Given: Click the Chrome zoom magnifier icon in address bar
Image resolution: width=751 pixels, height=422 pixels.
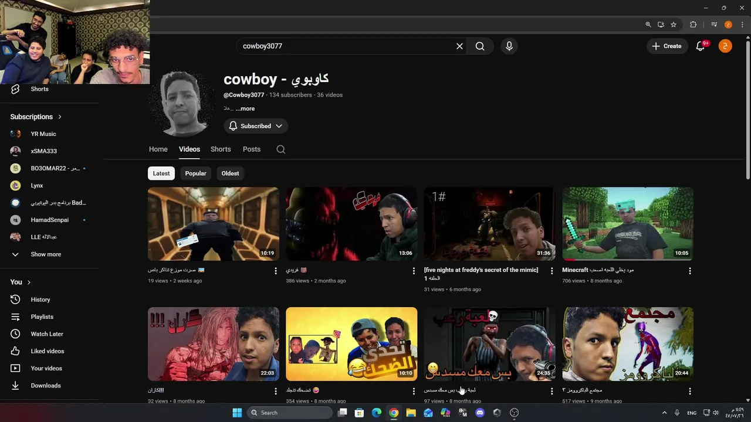Looking at the screenshot, I should point(648,25).
